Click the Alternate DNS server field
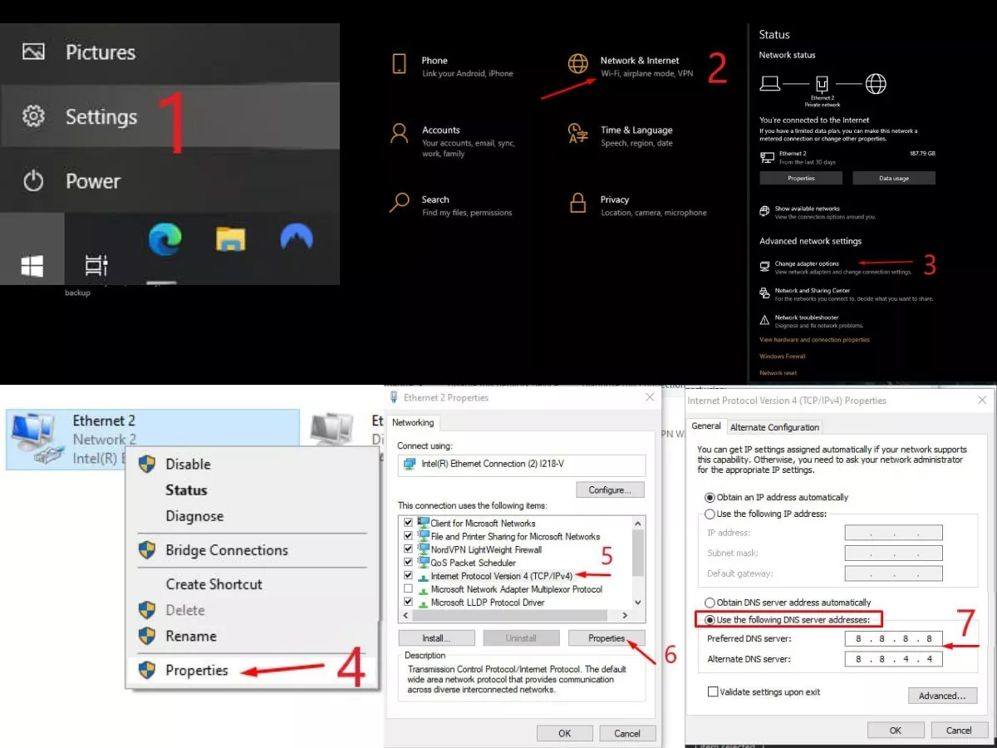997x748 pixels. pos(894,659)
